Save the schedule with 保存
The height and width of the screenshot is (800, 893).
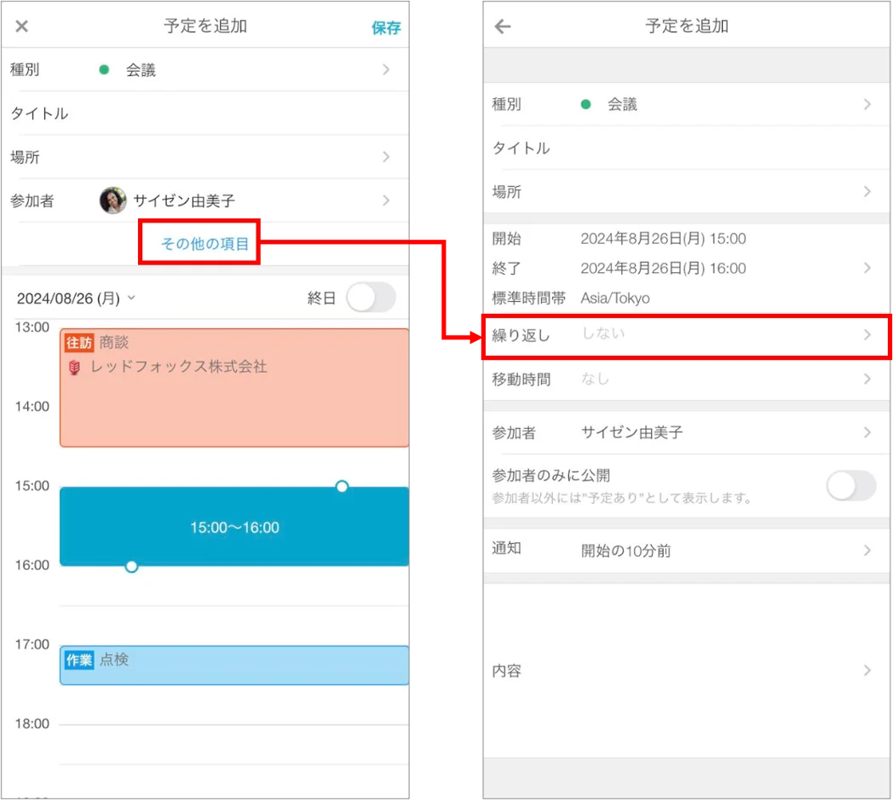pyautogui.click(x=386, y=27)
